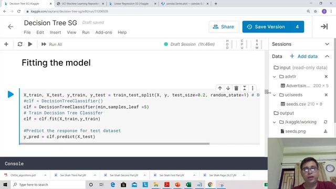Collapse the advtlr folder
The width and height of the screenshot is (336, 189).
[274, 77]
